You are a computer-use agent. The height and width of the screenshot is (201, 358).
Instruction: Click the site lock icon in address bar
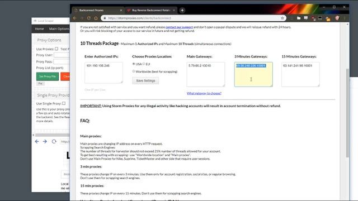tap(105, 18)
